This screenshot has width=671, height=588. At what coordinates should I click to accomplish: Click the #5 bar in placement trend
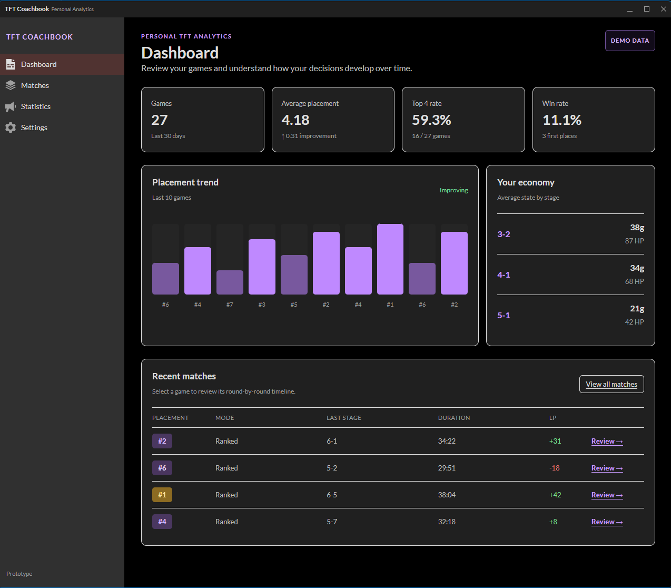(x=294, y=275)
